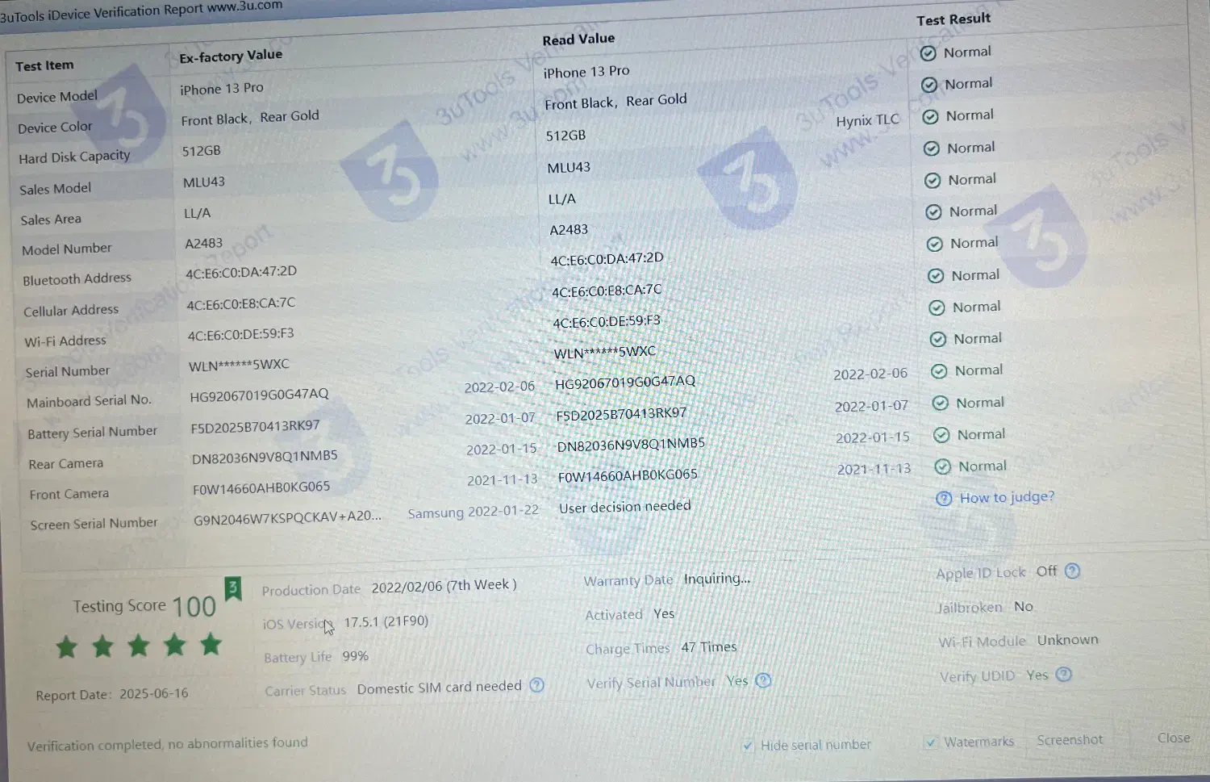
Task: Click the Apple ID Lock Off value
Action: tap(1047, 571)
